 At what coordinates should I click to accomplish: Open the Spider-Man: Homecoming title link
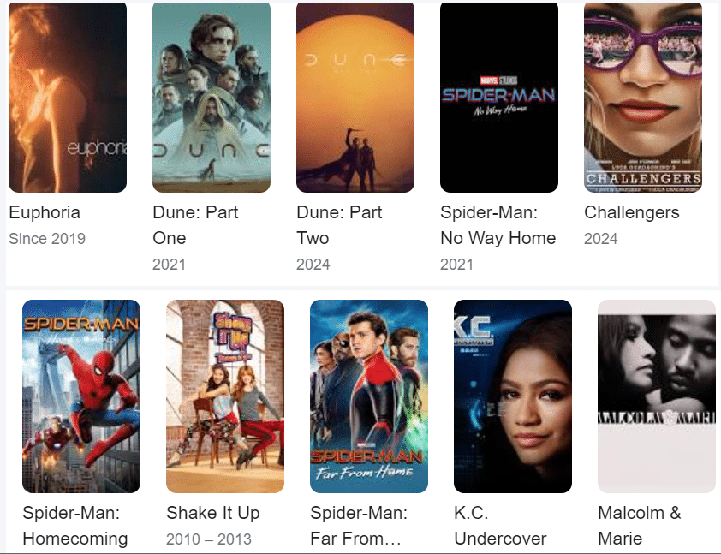[x=75, y=526]
